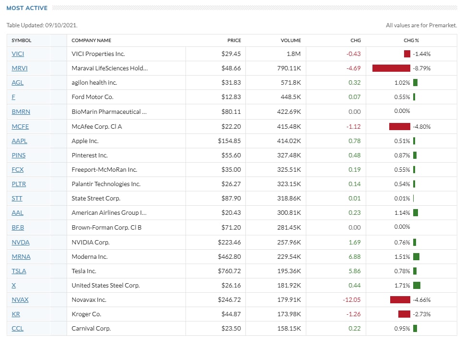Image resolution: width=464 pixels, height=343 pixels.
Task: Click the KR symbol link
Action: tap(16, 314)
